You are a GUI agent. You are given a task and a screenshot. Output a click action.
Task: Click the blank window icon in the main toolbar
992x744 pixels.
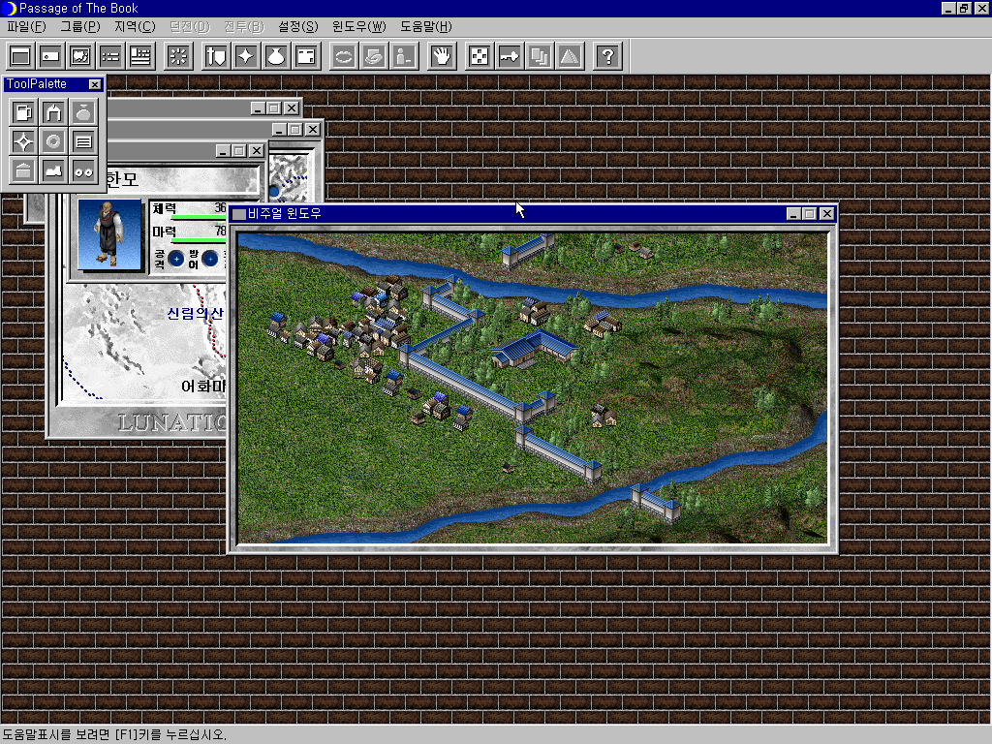point(19,56)
